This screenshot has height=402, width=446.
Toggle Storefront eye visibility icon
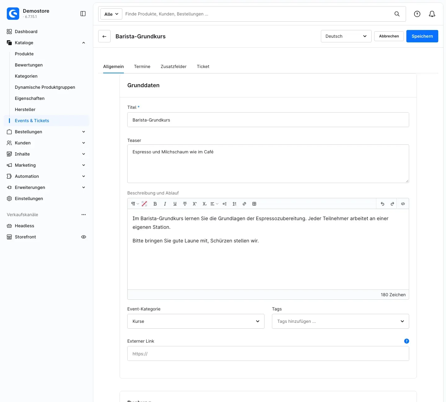[x=84, y=237]
